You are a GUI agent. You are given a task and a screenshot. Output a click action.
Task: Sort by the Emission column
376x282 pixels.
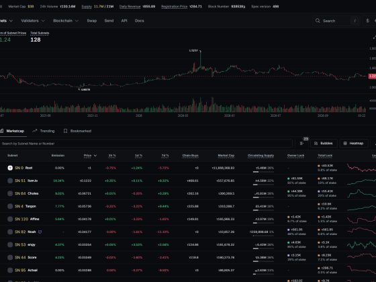pos(58,156)
